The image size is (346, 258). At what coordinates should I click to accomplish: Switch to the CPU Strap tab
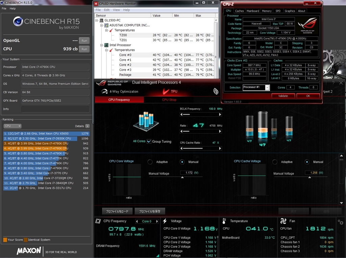(169, 100)
